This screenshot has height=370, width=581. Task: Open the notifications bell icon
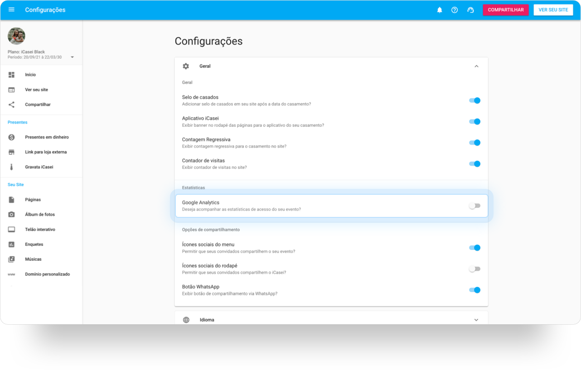(x=440, y=10)
